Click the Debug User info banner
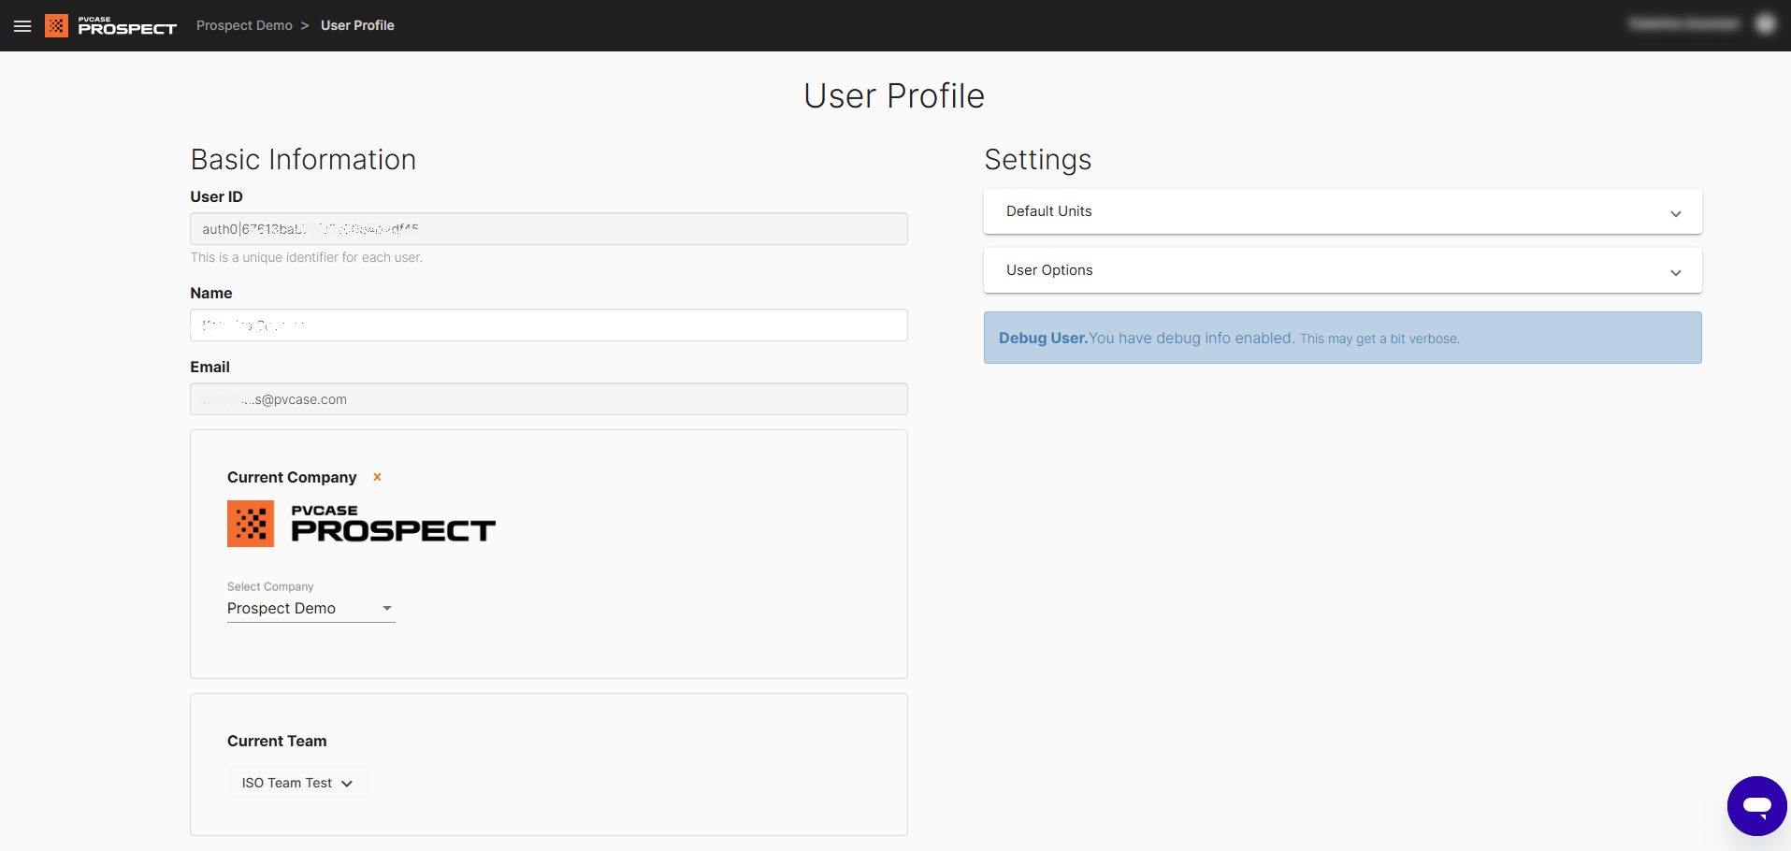Viewport: 1791px width, 851px height. tap(1342, 338)
